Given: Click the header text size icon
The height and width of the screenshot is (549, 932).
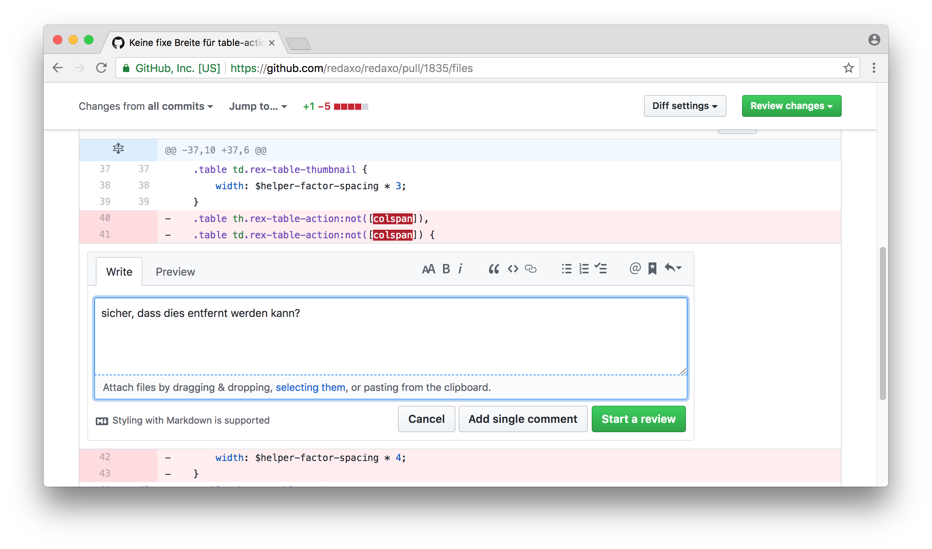Looking at the screenshot, I should [428, 269].
